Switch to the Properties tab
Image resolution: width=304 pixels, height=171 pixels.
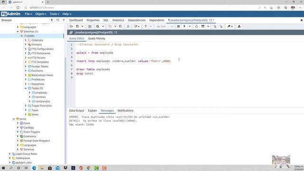tap(93, 20)
